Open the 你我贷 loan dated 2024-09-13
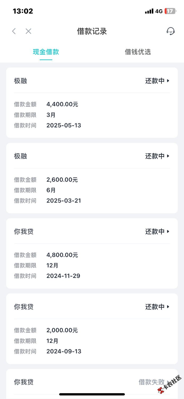Screen dimensions: 184x399 tap(92, 329)
